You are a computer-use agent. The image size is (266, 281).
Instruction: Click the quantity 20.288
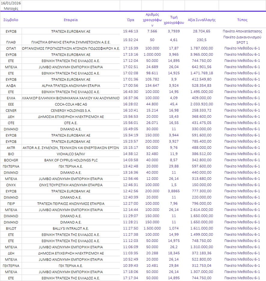click(x=152, y=253)
